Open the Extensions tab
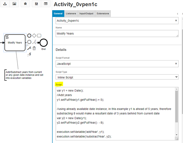Screen dimensions: 183x143 click(103, 13)
